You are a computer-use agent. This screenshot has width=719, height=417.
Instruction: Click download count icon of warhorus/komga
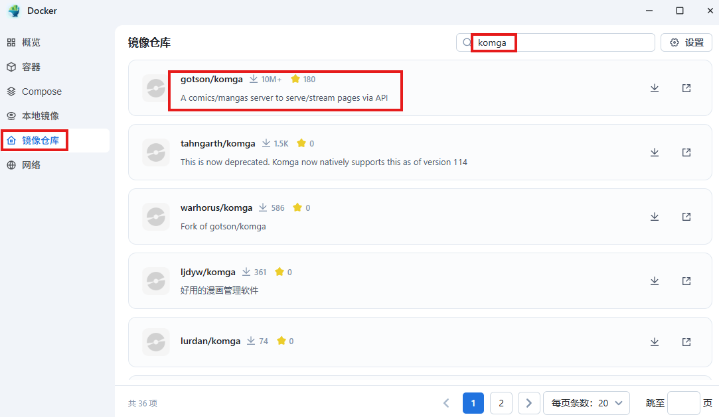pyautogui.click(x=263, y=208)
